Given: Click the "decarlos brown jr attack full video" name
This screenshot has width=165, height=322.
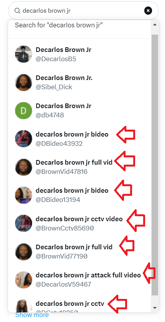Looking at the screenshot, I should click(88, 275).
